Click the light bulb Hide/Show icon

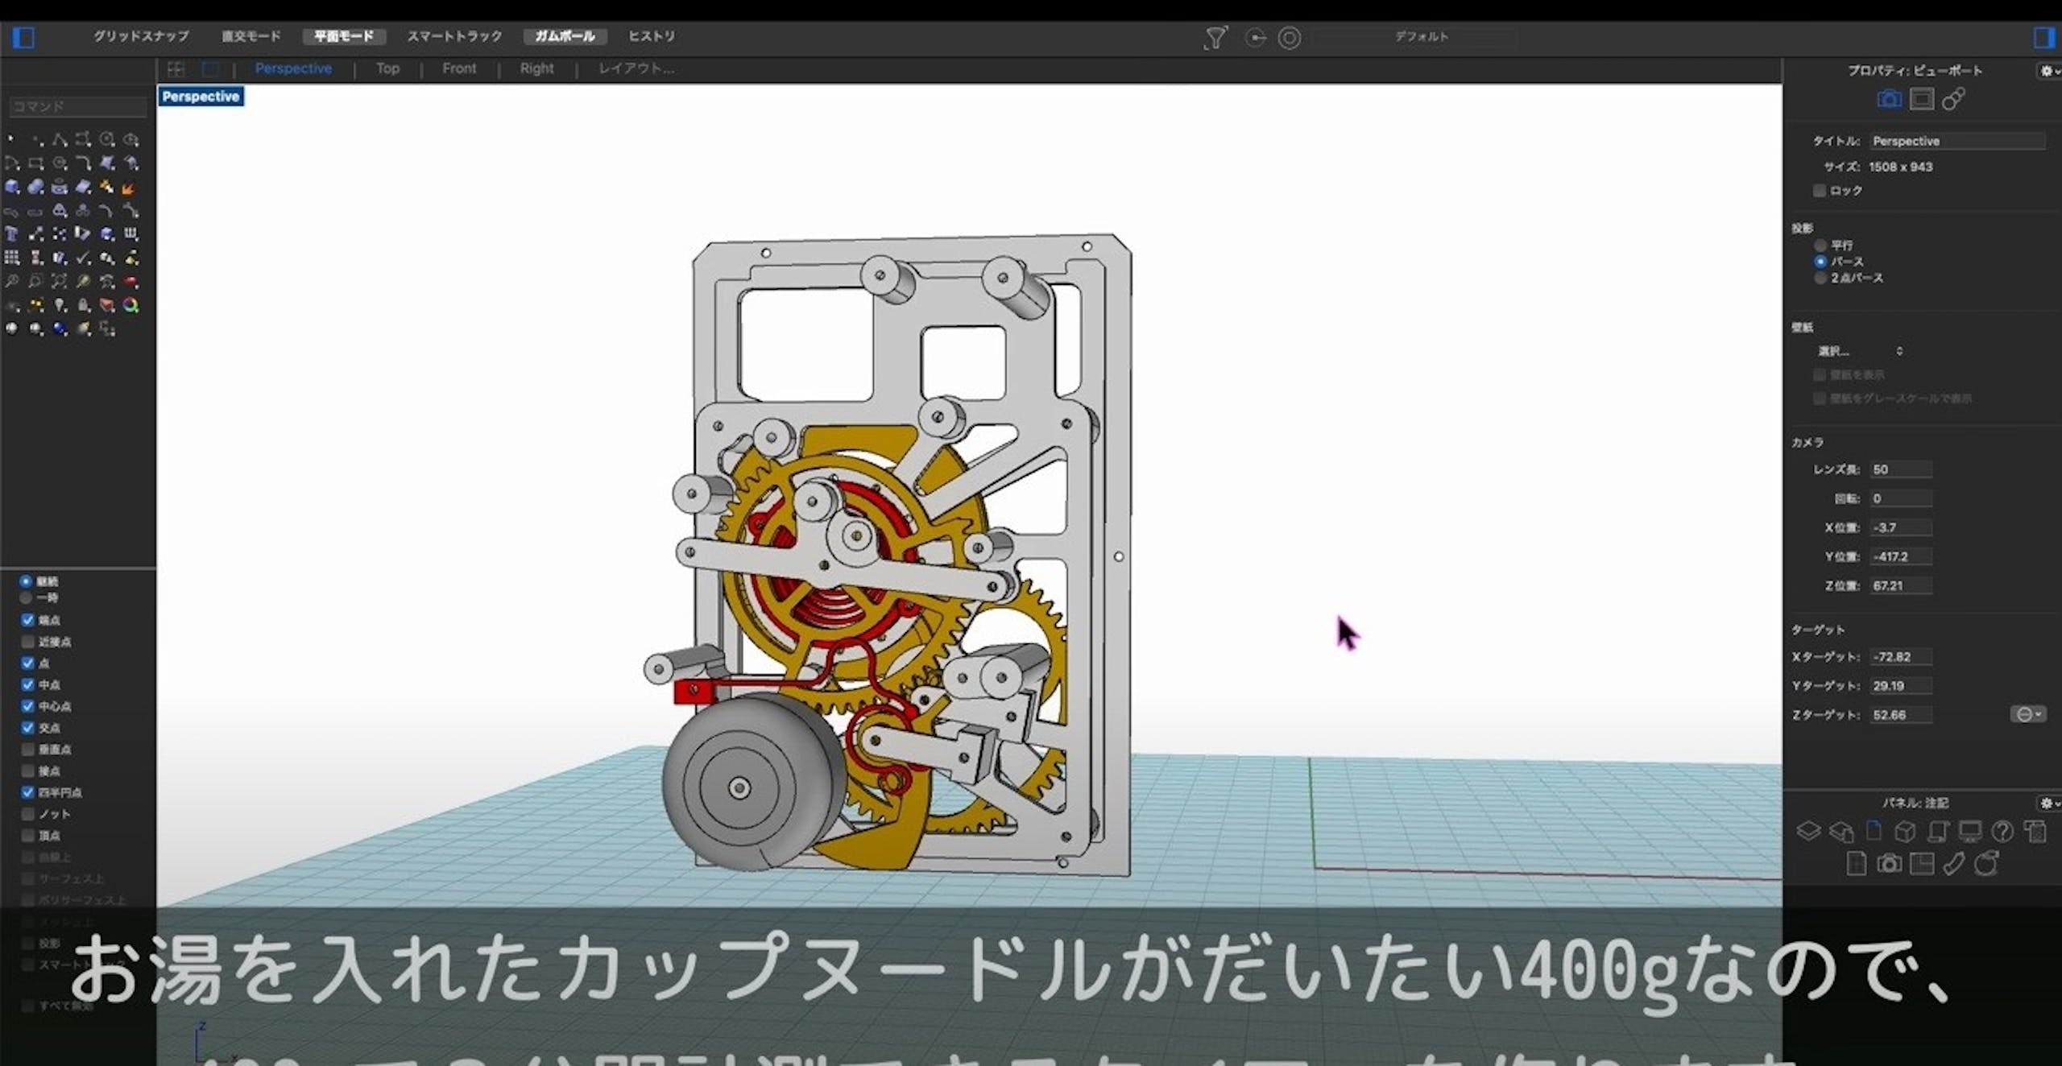pos(60,305)
